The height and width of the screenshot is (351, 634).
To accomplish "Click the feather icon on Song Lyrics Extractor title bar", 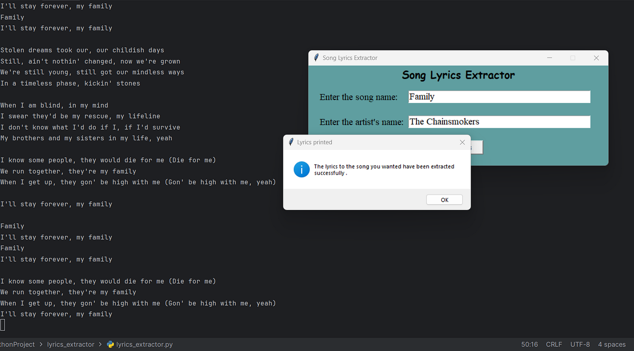I will [316, 57].
